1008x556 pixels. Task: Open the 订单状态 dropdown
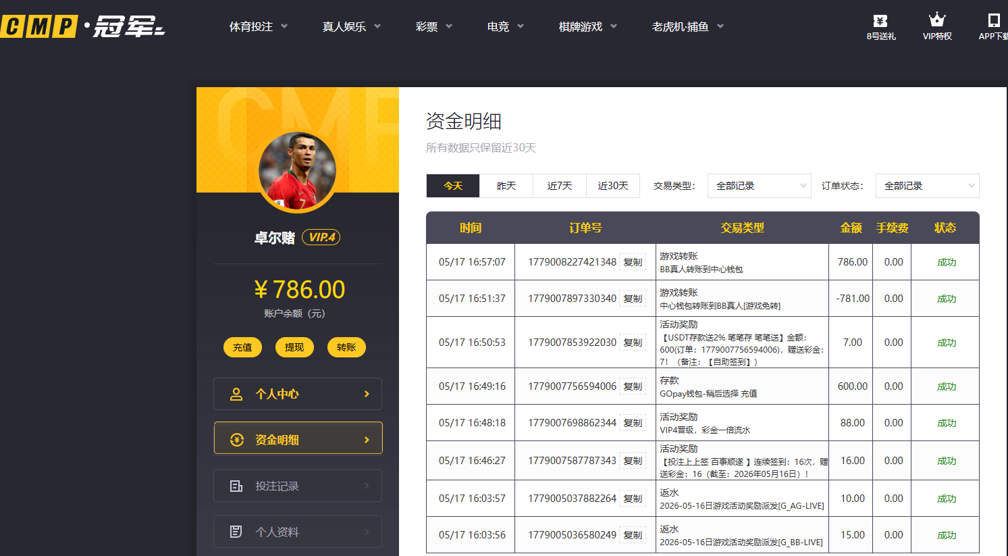(927, 186)
